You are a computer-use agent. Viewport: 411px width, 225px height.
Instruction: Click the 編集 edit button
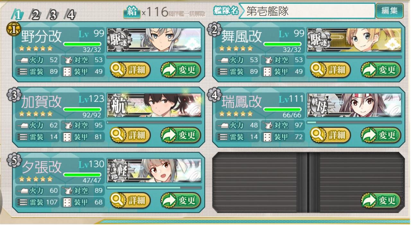(x=389, y=11)
